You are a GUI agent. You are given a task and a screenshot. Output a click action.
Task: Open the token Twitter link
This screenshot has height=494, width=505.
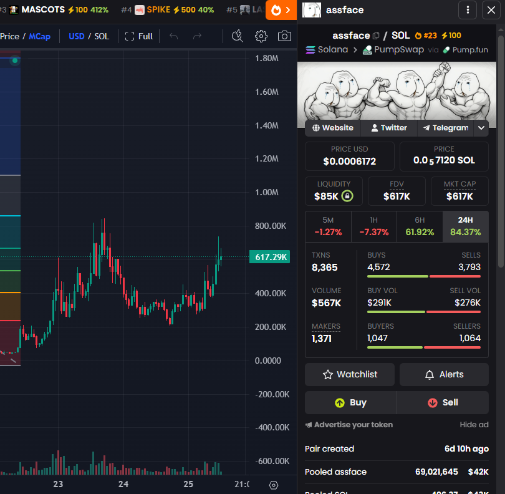(x=389, y=128)
